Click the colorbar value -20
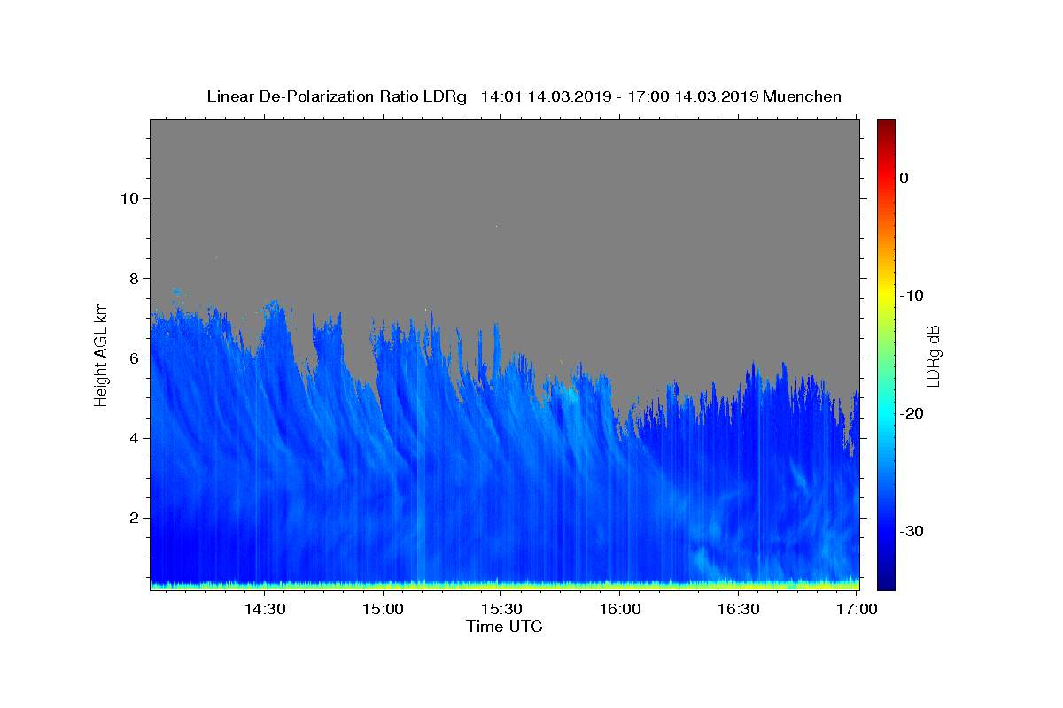This screenshot has width=1063, height=708. click(x=912, y=413)
